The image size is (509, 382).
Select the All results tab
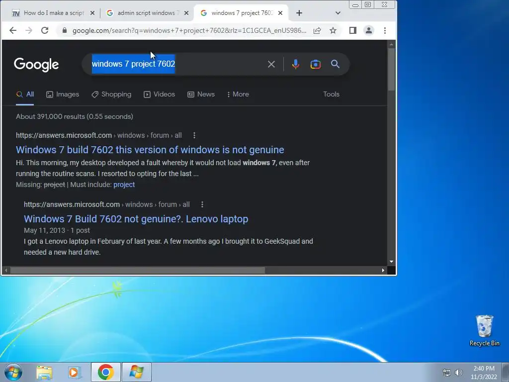(x=25, y=94)
